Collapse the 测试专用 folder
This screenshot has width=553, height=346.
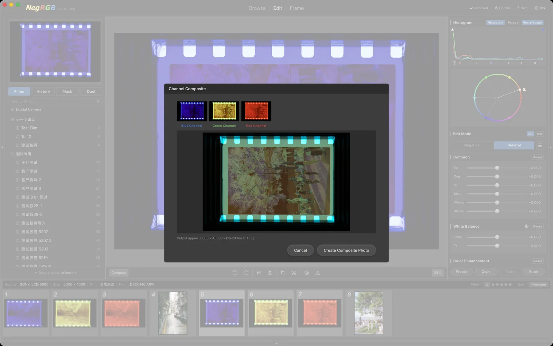click(12, 154)
